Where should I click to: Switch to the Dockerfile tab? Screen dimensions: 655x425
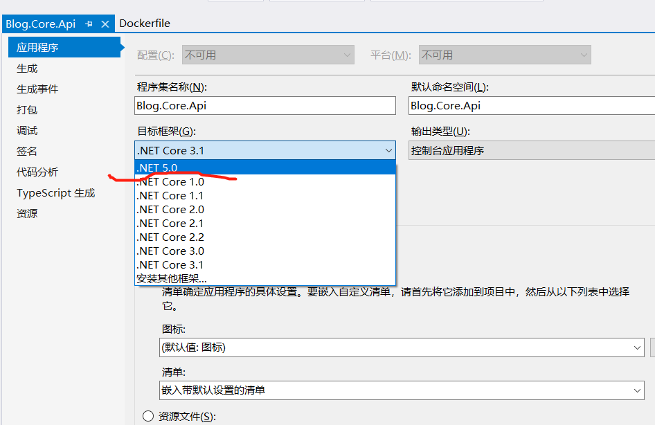[x=145, y=24]
